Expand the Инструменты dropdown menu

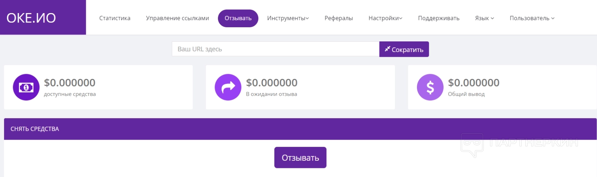pos(288,18)
